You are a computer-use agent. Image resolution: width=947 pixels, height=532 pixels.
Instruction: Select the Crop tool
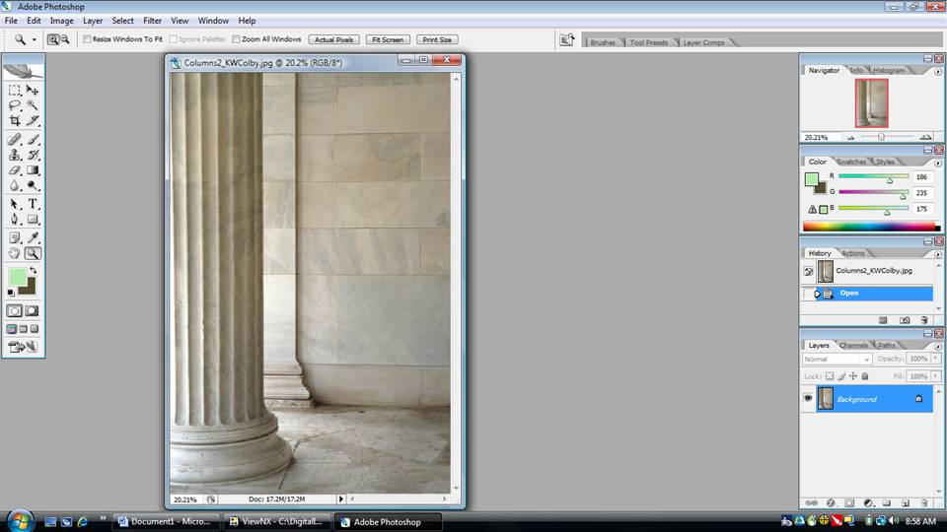[15, 121]
